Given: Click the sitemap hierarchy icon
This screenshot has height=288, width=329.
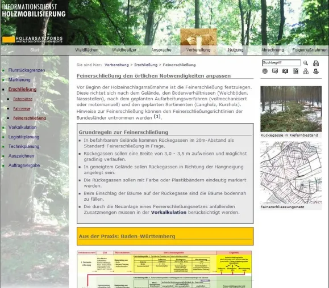Looking at the screenshot, I should click(306, 71).
